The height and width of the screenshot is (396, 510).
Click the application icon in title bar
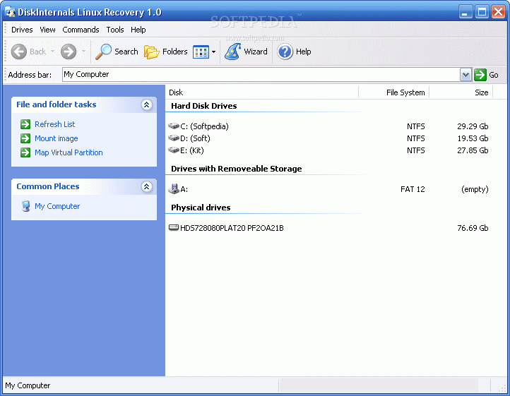click(x=10, y=13)
